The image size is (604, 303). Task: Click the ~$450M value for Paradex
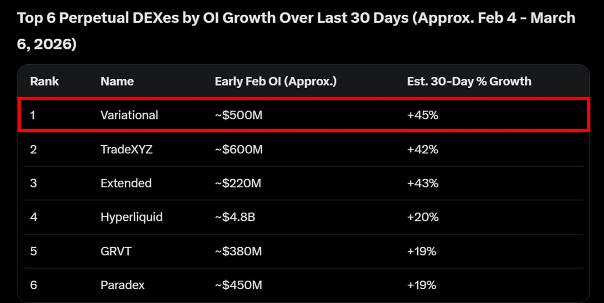pyautogui.click(x=238, y=285)
